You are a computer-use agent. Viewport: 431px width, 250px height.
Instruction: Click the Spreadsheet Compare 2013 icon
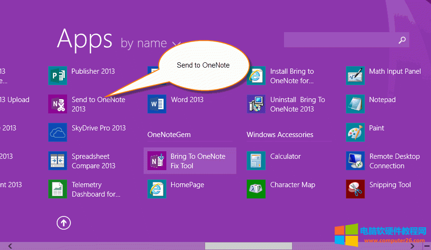tap(58, 161)
